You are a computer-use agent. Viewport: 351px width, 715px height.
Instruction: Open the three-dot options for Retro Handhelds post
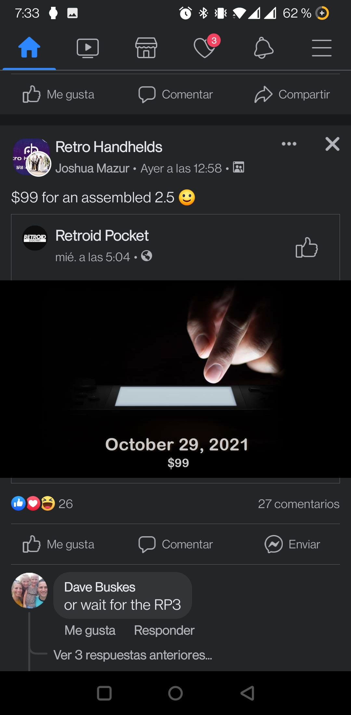[x=289, y=144]
